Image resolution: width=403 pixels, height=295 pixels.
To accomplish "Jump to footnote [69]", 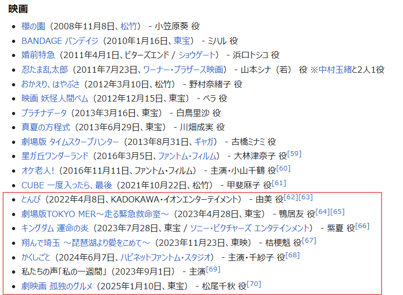I will tap(213, 269).
